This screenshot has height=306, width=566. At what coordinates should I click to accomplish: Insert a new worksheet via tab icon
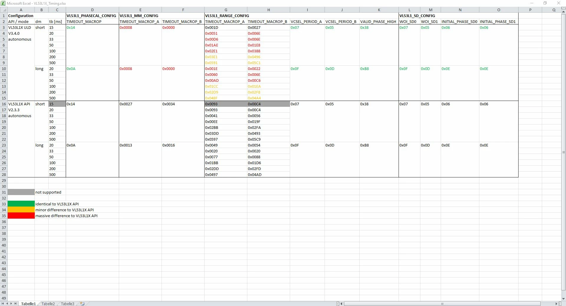click(x=82, y=304)
